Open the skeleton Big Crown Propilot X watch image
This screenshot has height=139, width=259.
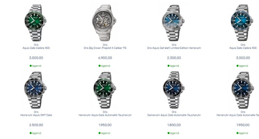(x=105, y=23)
